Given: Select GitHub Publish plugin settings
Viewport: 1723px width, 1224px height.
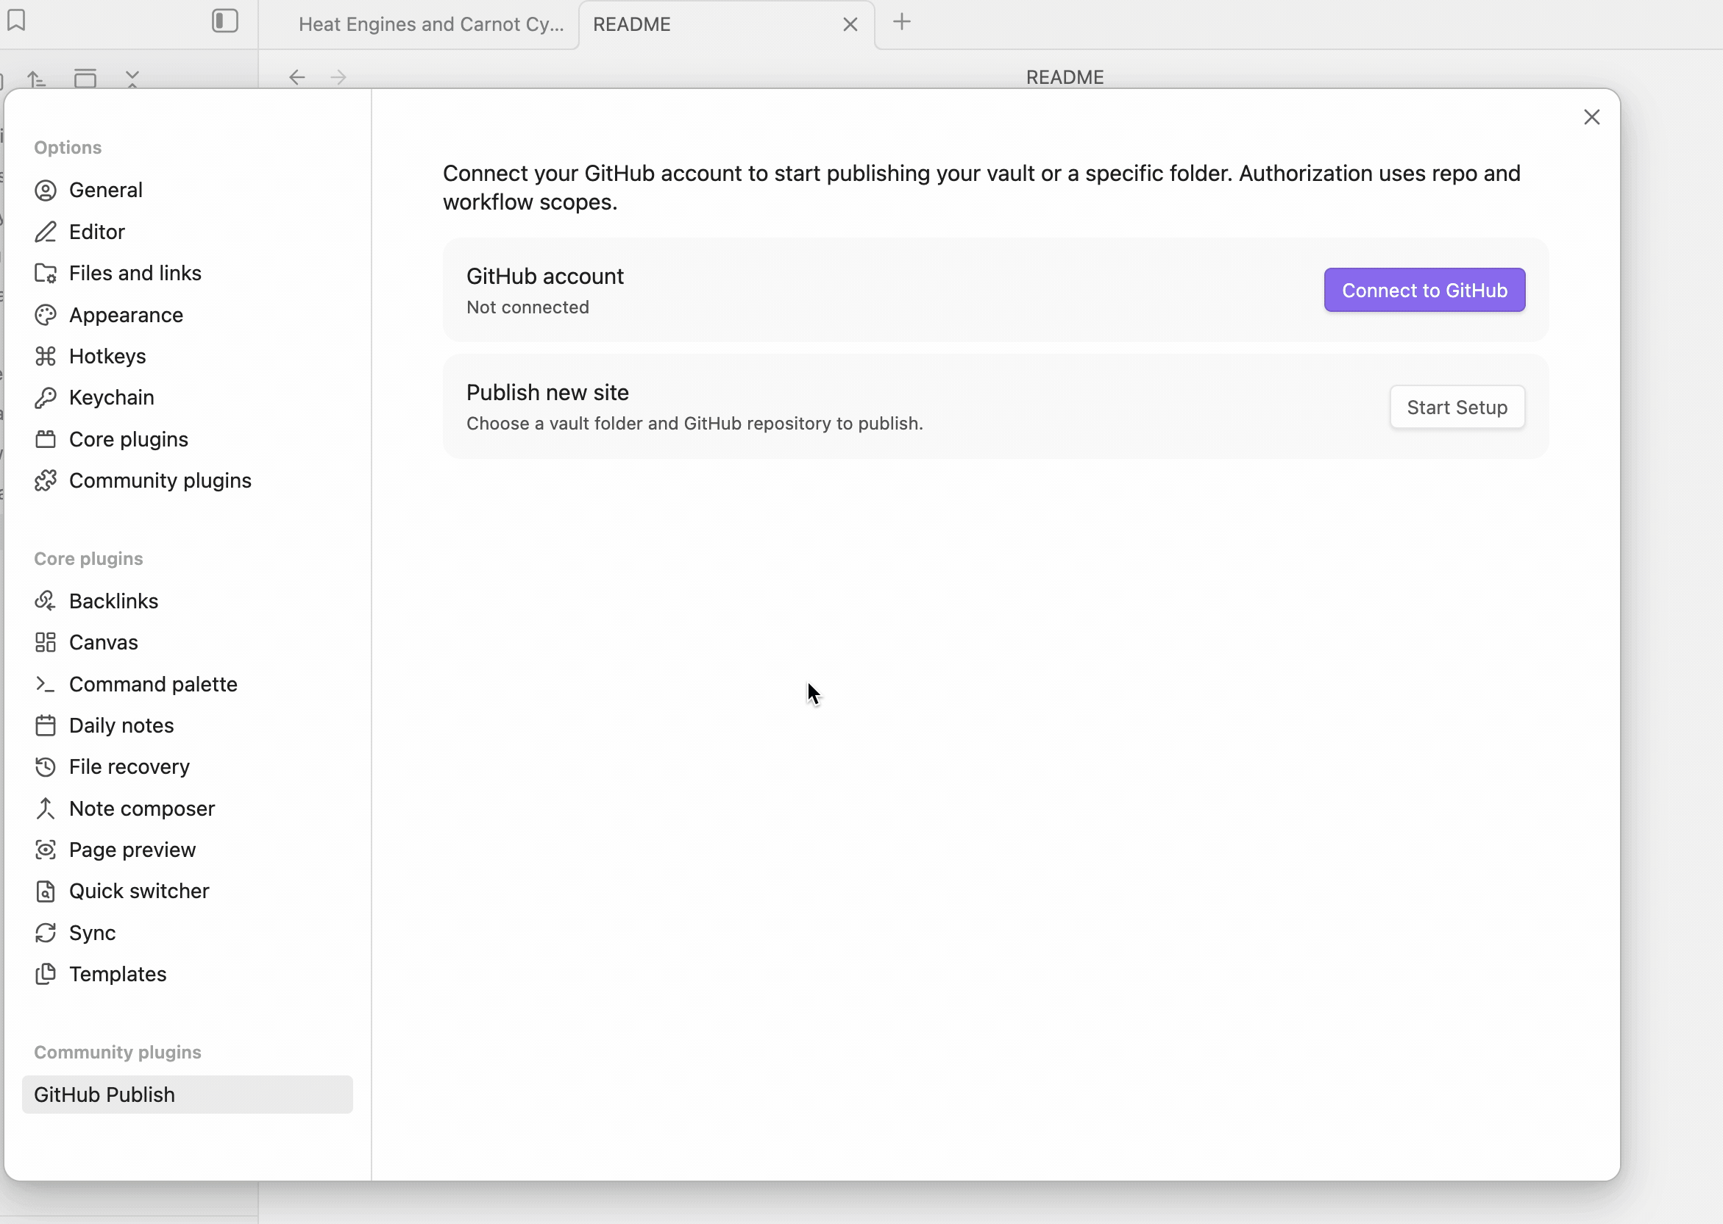Looking at the screenshot, I should click(187, 1095).
